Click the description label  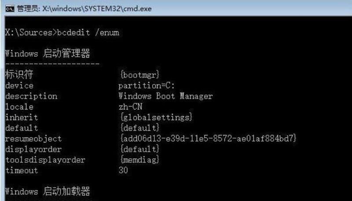point(31,96)
